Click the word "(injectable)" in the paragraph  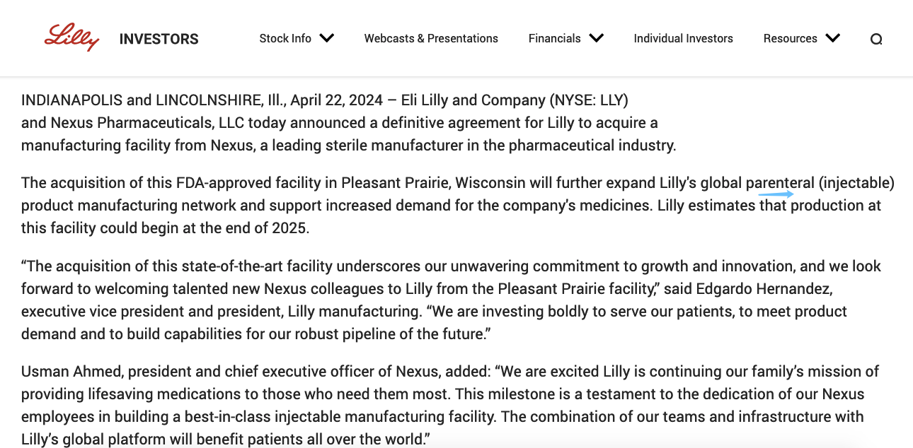coord(856,184)
